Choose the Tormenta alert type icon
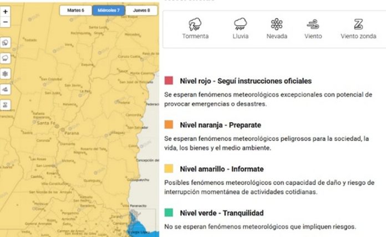386x237 pixels. [x=195, y=24]
